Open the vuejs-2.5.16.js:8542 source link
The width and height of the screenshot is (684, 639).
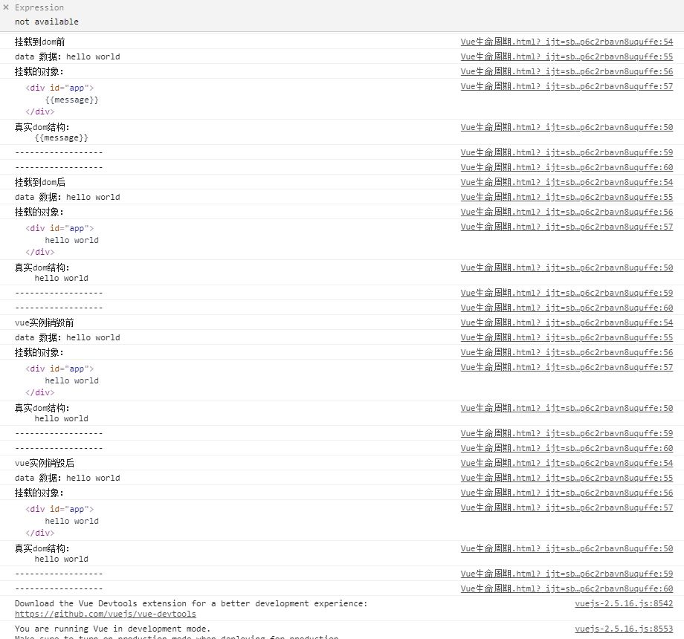point(624,603)
